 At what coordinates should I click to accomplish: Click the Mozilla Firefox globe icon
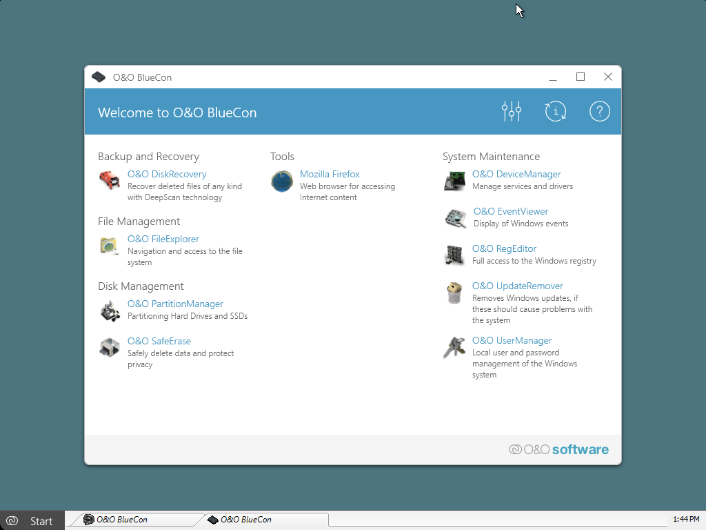pyautogui.click(x=282, y=181)
